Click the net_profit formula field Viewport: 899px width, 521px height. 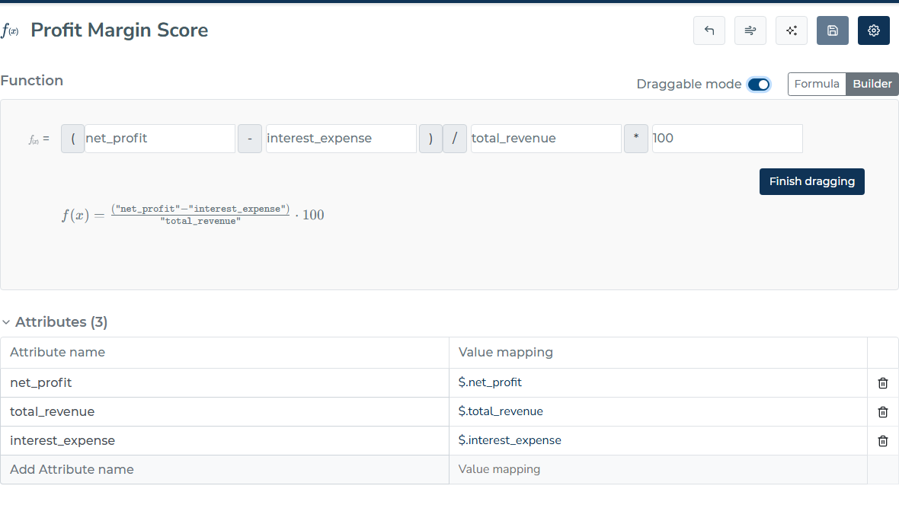(x=160, y=139)
